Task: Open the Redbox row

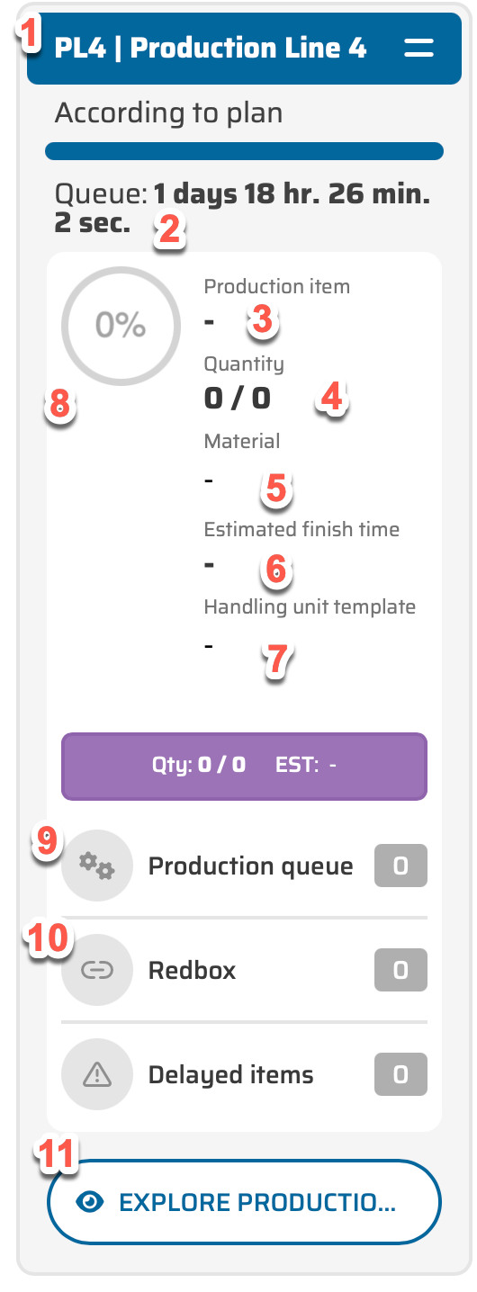Action: coord(244,970)
